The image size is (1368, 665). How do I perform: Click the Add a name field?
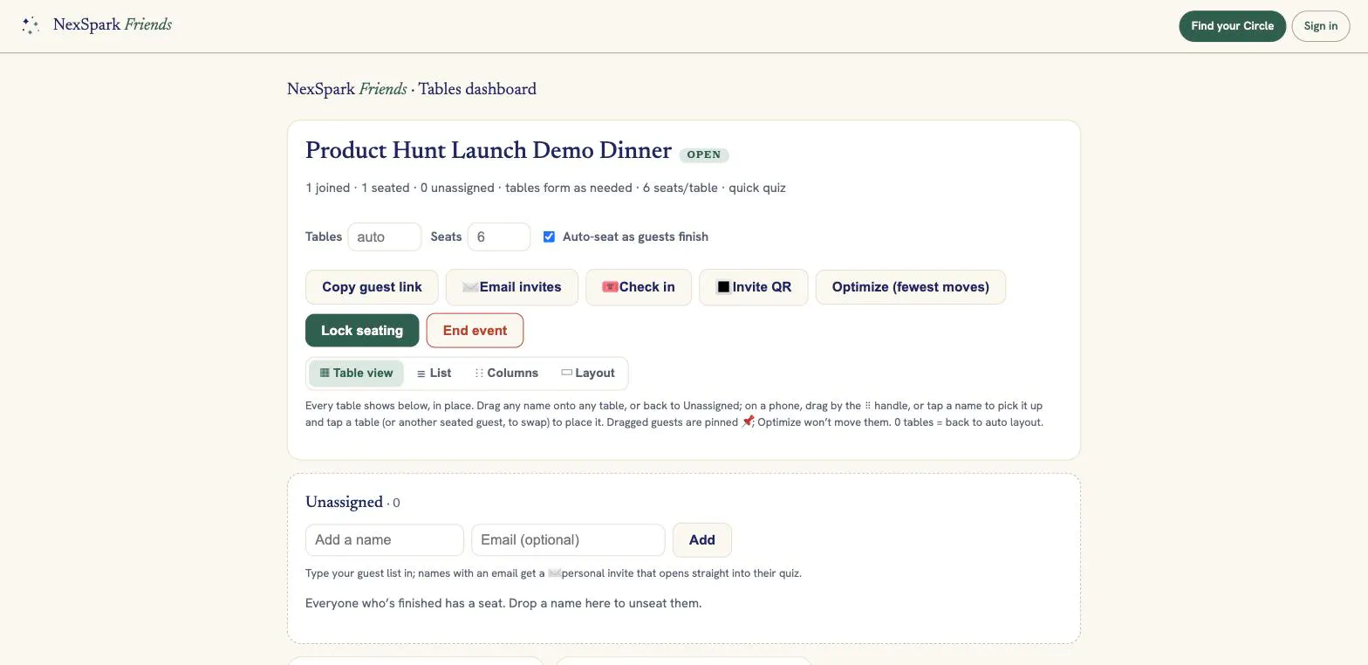click(385, 540)
